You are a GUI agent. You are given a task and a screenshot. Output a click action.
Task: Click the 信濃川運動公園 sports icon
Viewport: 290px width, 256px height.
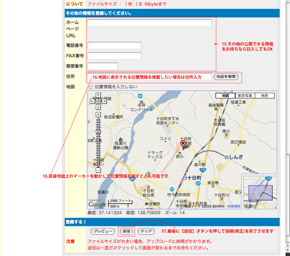(x=121, y=139)
